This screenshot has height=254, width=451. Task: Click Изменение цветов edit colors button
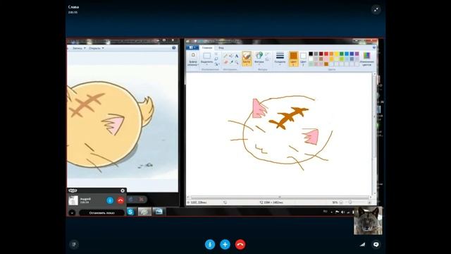366,59
